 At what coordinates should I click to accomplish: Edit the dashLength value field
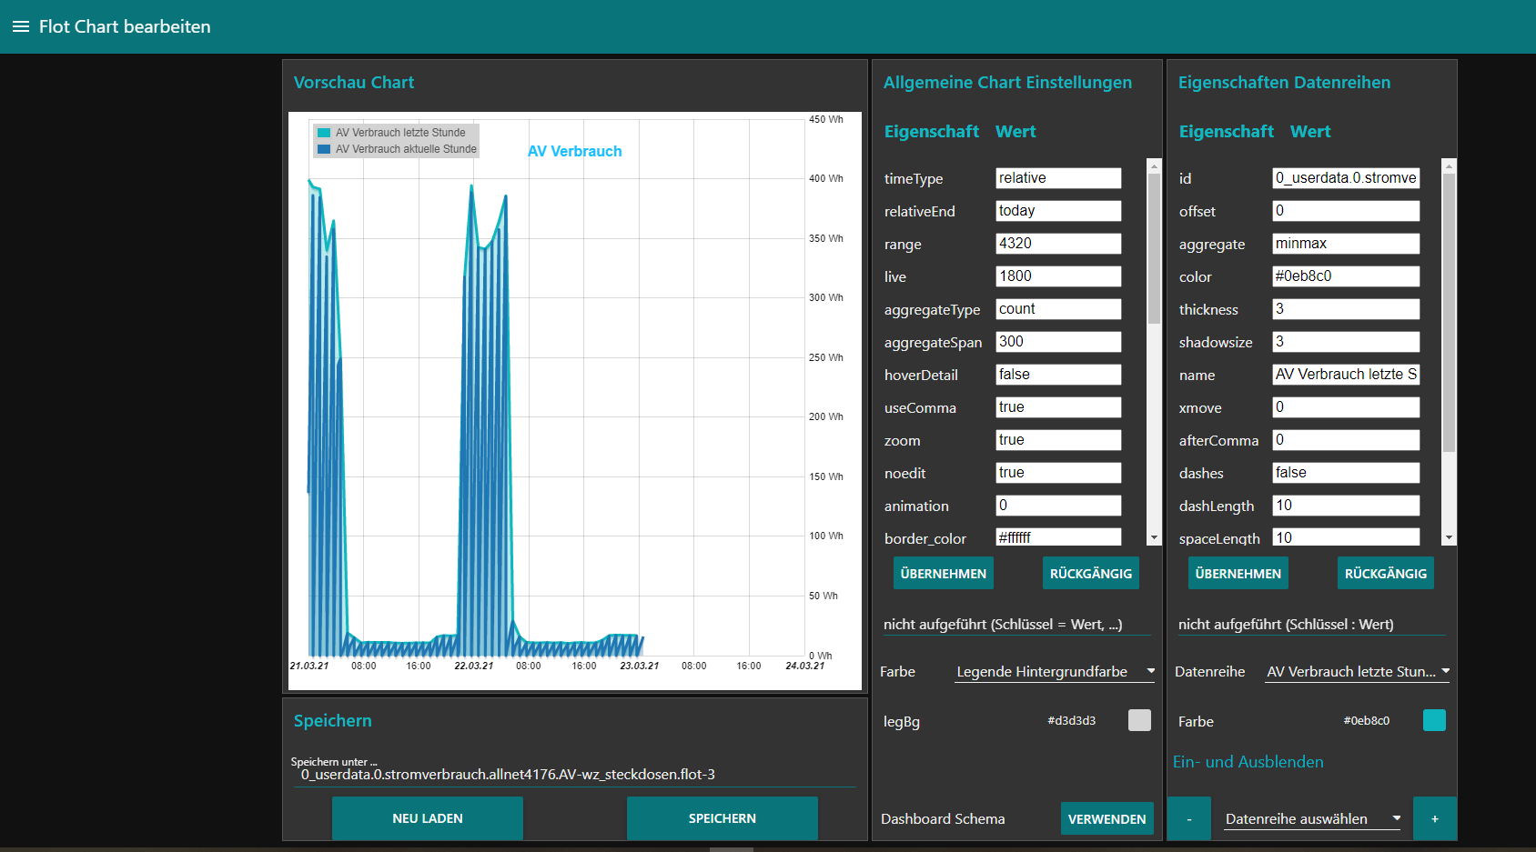[x=1346, y=506]
